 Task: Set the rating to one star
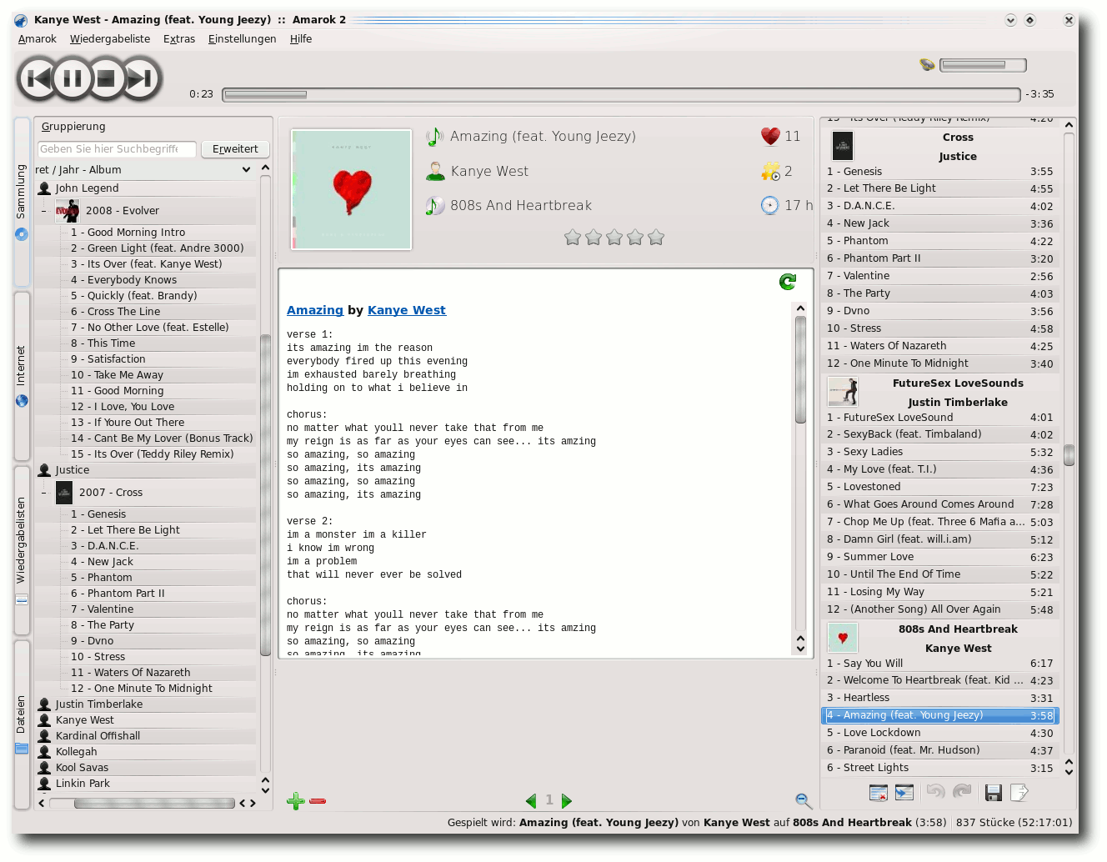[573, 238]
